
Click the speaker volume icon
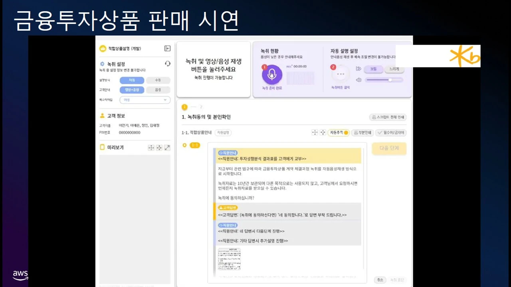tap(358, 80)
